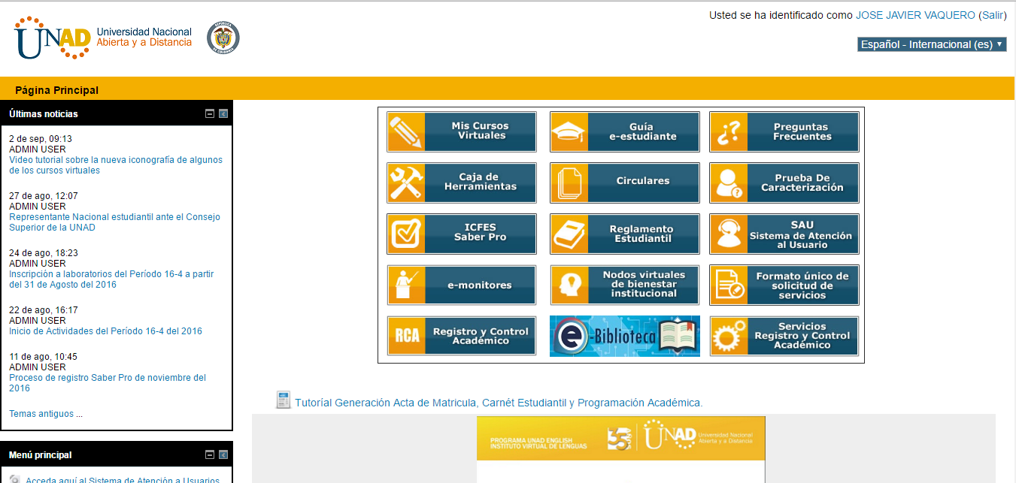The width and height of the screenshot is (1016, 483).
Task: Open Representante Nacional estudiantil news item
Action: (114, 222)
